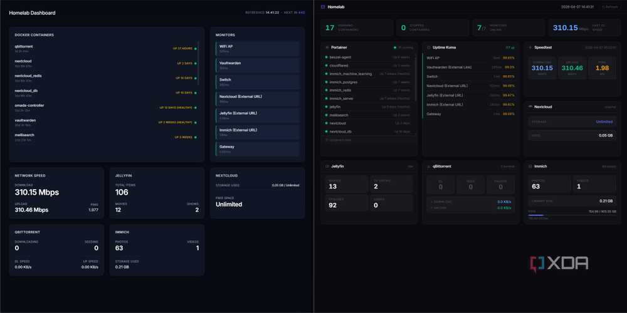
Task: Click the Uptime Kuma card icon
Action: tap(429, 48)
